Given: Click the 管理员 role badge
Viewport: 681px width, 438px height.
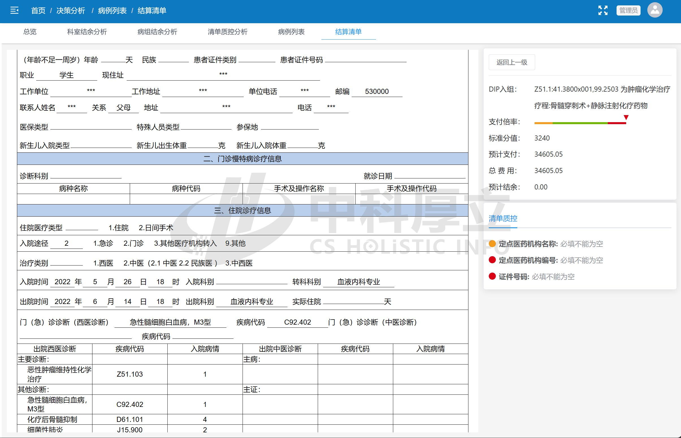Looking at the screenshot, I should [x=628, y=10].
